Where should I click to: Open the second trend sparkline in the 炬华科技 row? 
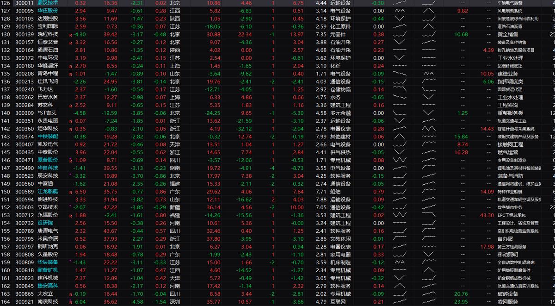point(429,129)
